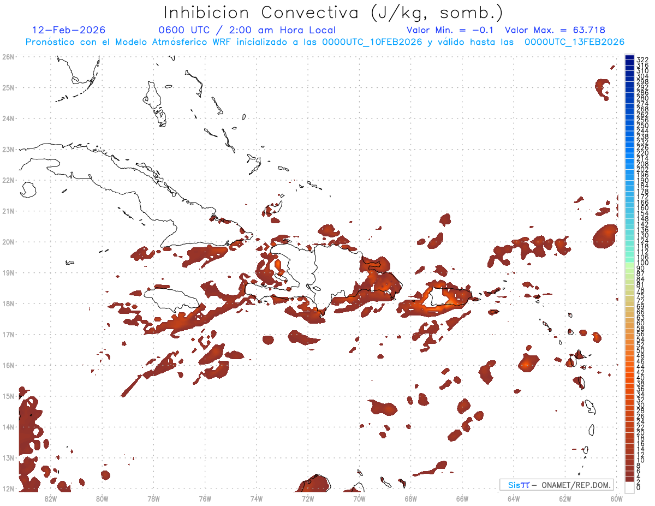Click the 64W longitude label

pos(514,498)
